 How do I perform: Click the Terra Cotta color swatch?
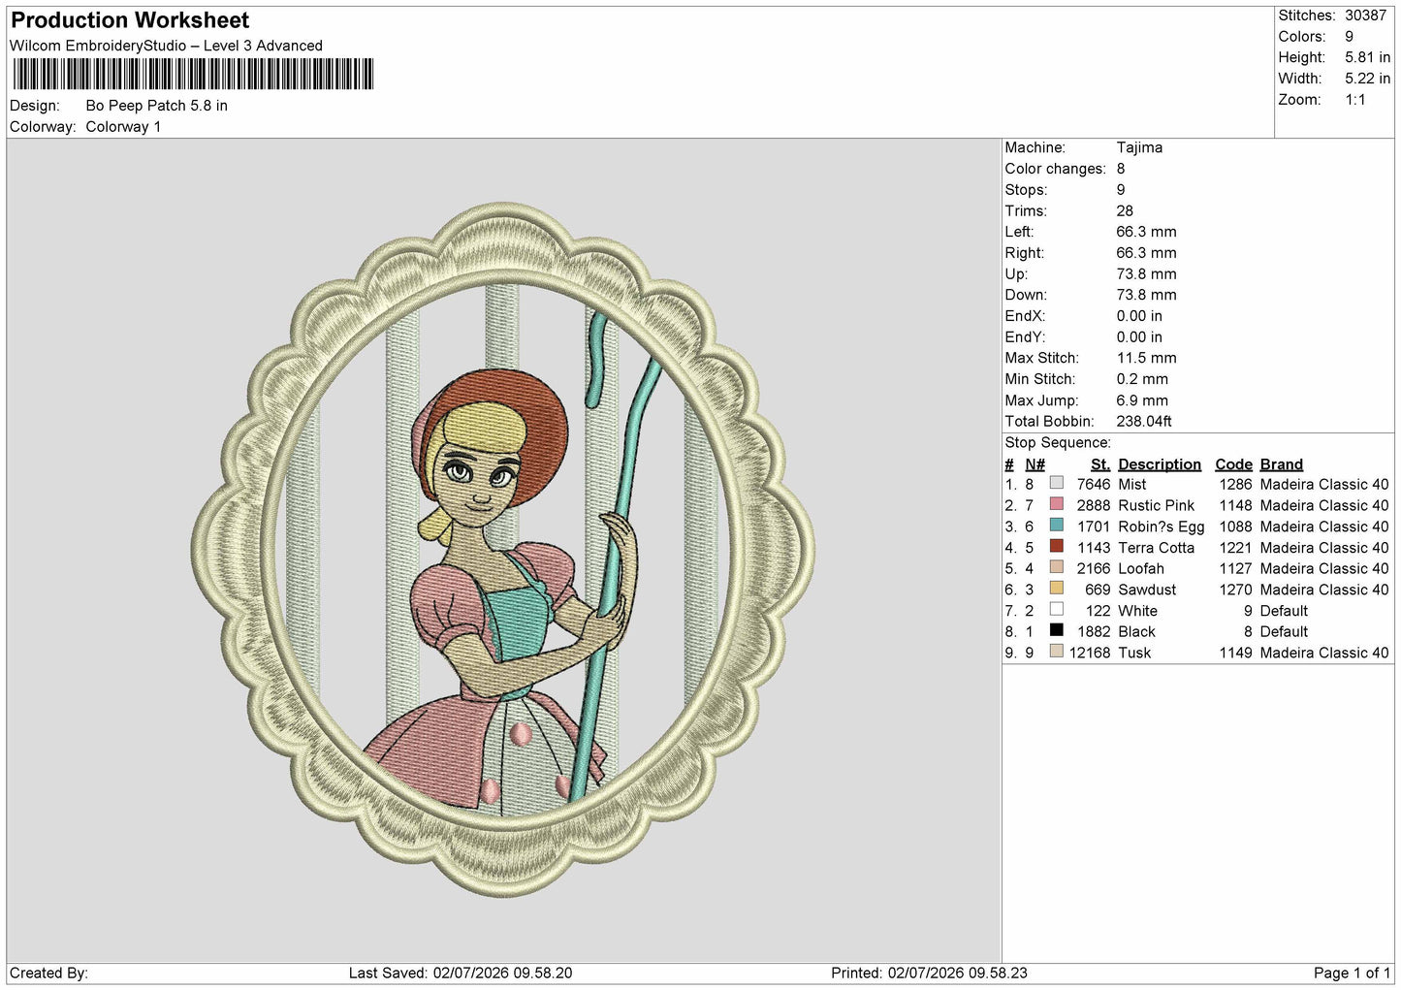tap(1057, 547)
